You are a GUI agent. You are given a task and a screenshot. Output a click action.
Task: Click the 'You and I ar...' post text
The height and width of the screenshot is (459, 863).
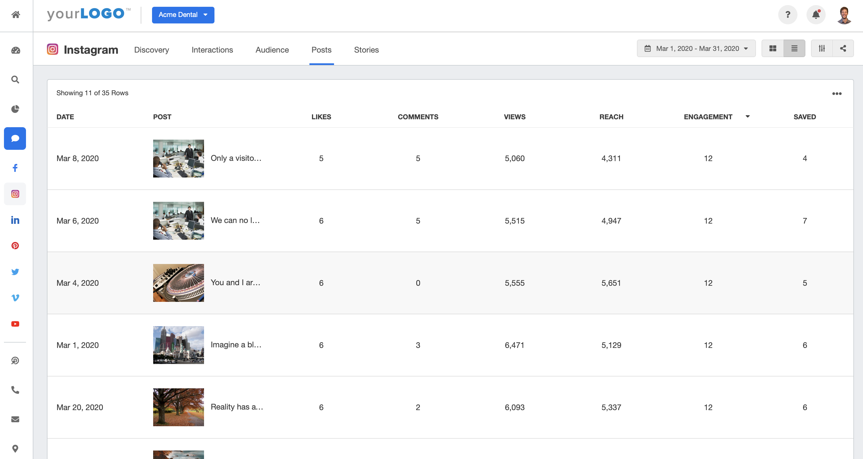coord(235,283)
